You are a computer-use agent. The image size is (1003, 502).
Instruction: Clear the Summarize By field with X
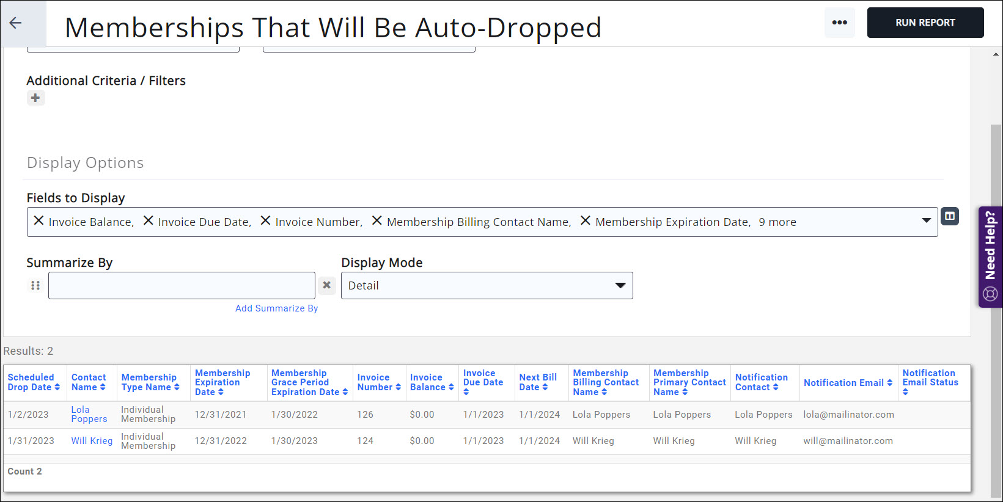326,285
